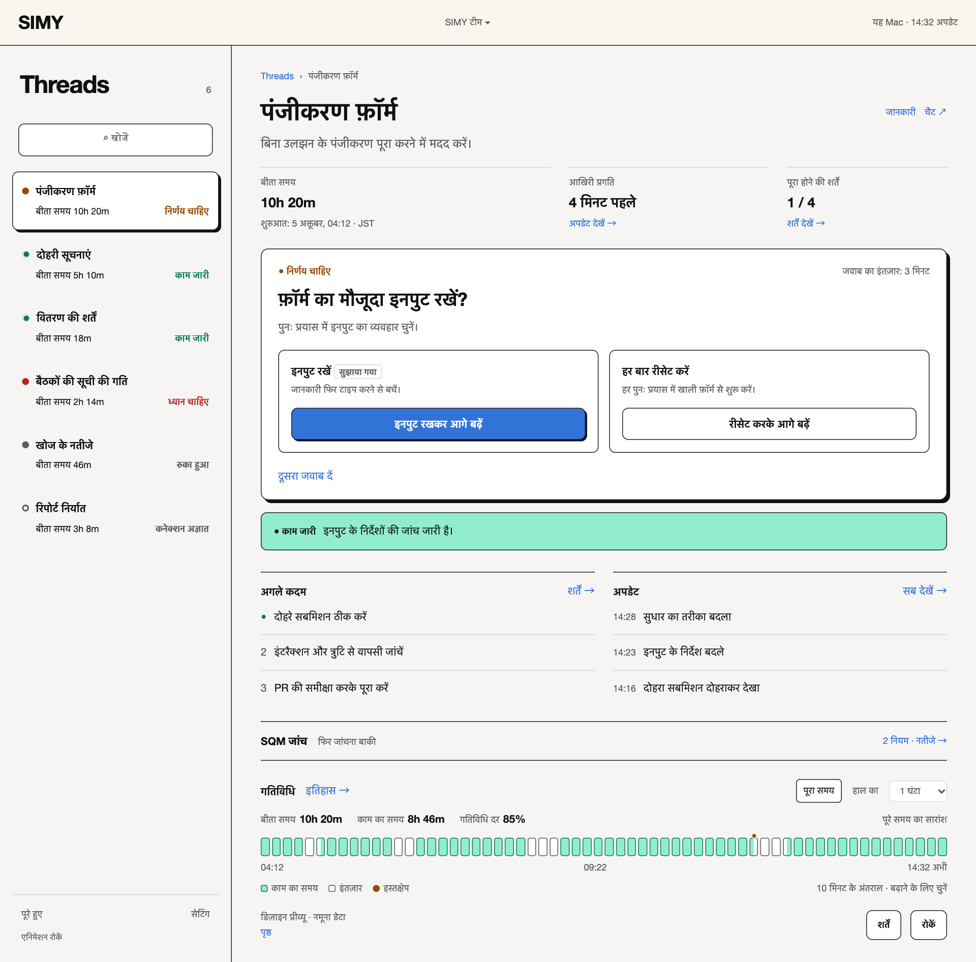Click the intervention marker on activity timeline

[x=754, y=836]
